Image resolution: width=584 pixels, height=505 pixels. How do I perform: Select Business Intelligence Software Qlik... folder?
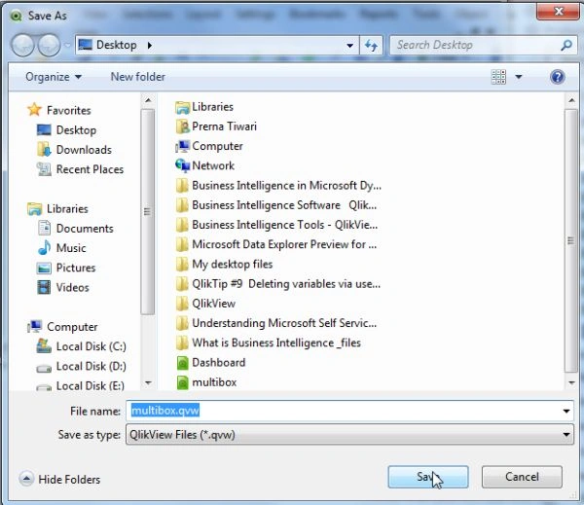pyautogui.click(x=276, y=205)
